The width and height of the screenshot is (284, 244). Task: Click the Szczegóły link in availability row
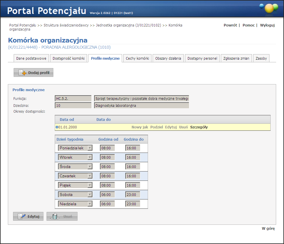(x=199, y=127)
